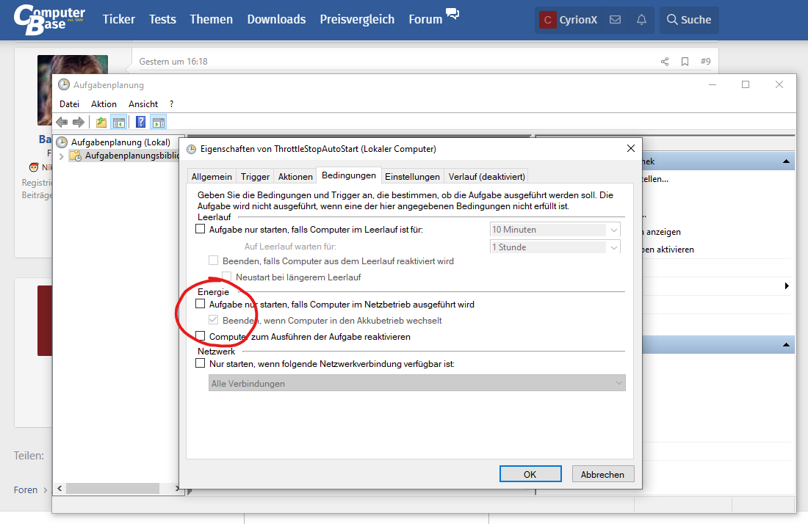Open Tests in site navigation
The height and width of the screenshot is (524, 808).
click(162, 20)
